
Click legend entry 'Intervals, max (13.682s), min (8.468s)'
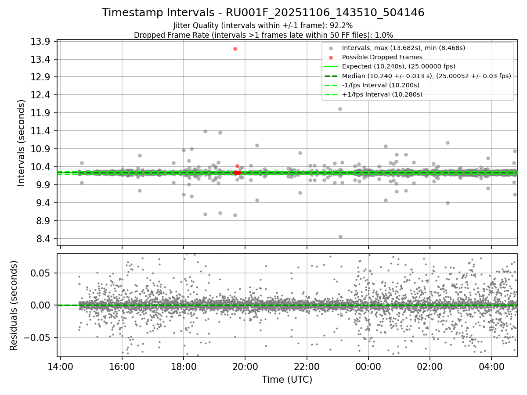(x=404, y=48)
